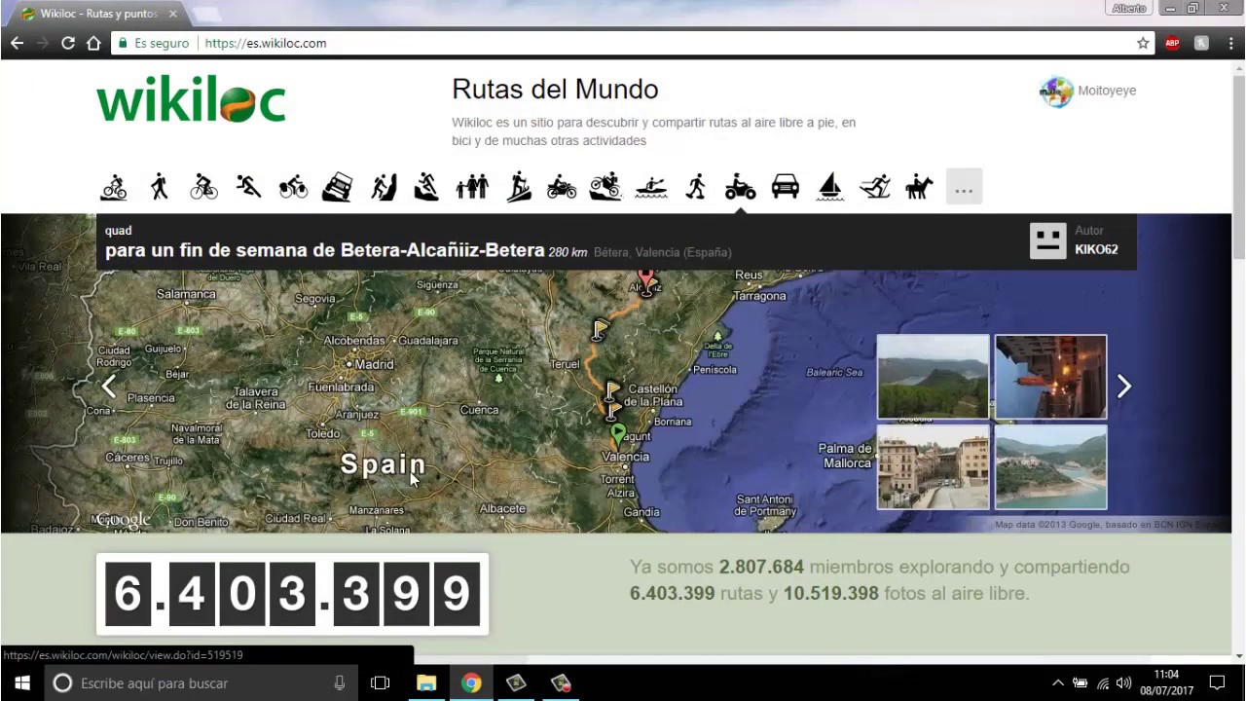1246x701 pixels.
Task: Select the cross-country skiing icon
Action: pos(875,186)
